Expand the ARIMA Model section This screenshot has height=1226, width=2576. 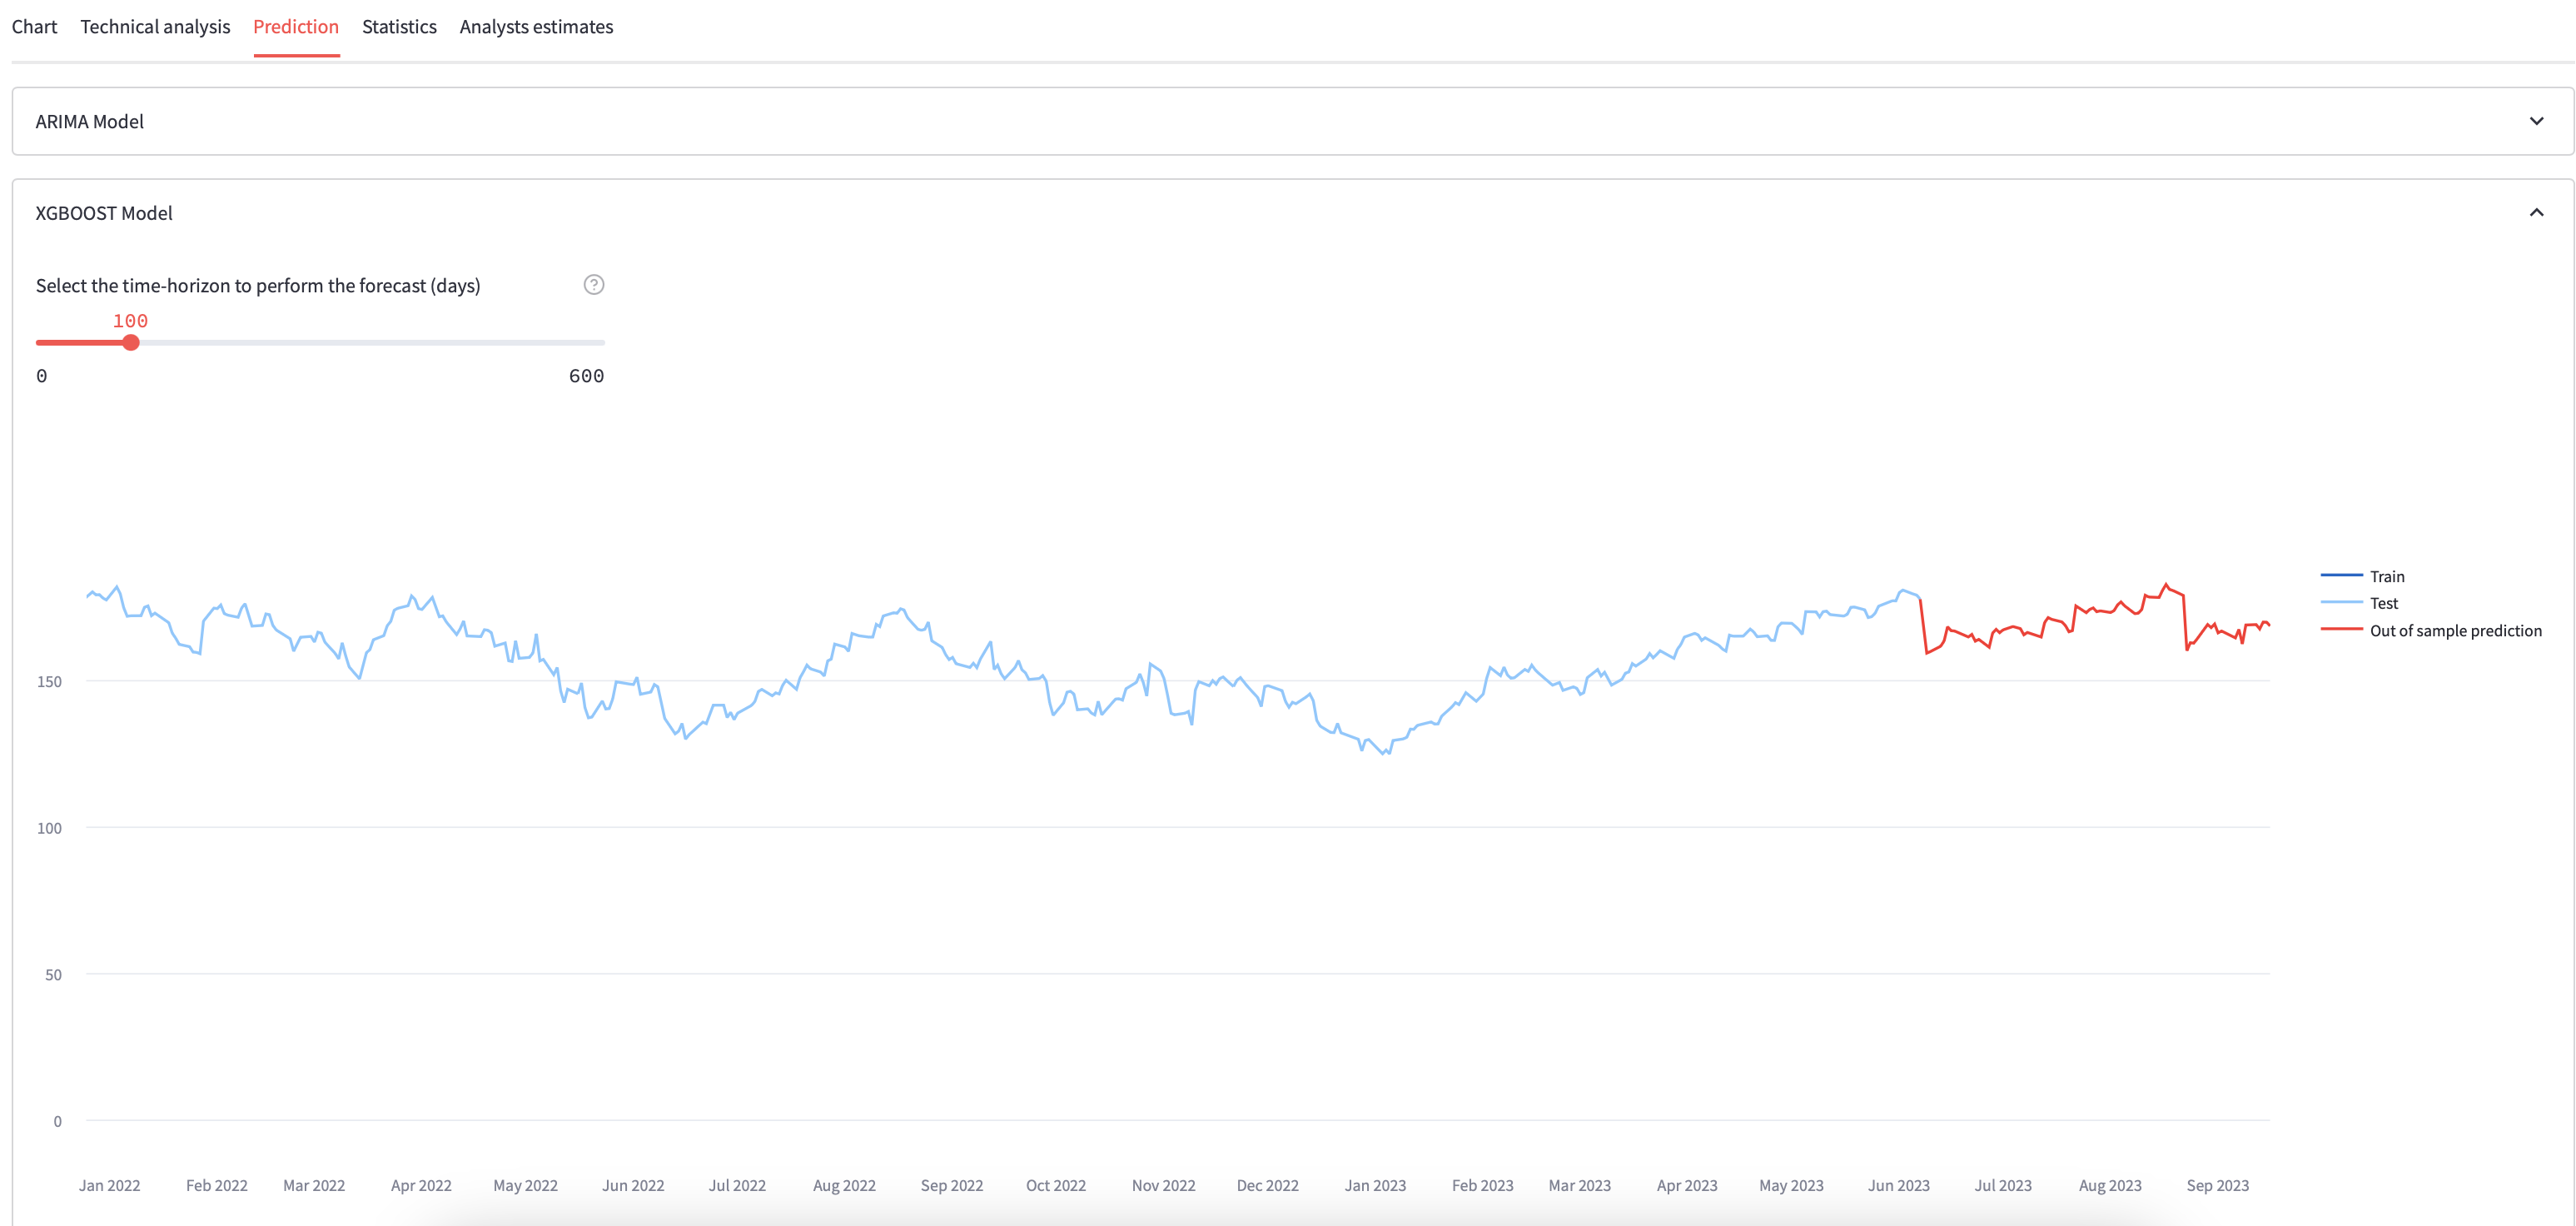coord(89,121)
